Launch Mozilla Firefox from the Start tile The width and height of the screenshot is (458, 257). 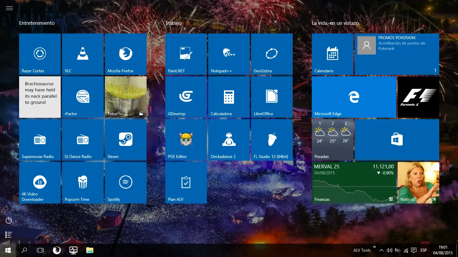[x=125, y=54]
